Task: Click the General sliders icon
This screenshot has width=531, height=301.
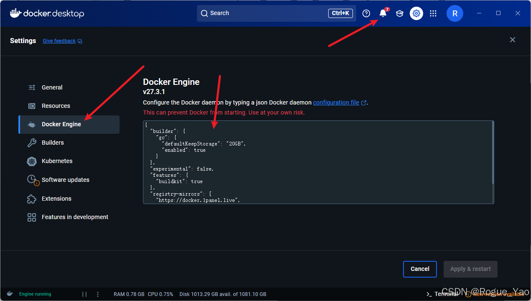Action: click(32, 87)
